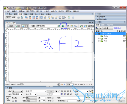The width and height of the screenshot is (127, 104).
Task: Click Insert Row Above icon
Action: pyautogui.click(x=45, y=18)
